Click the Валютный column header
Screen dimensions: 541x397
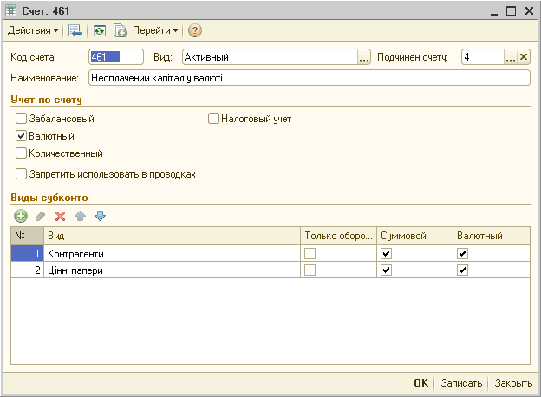click(x=492, y=236)
